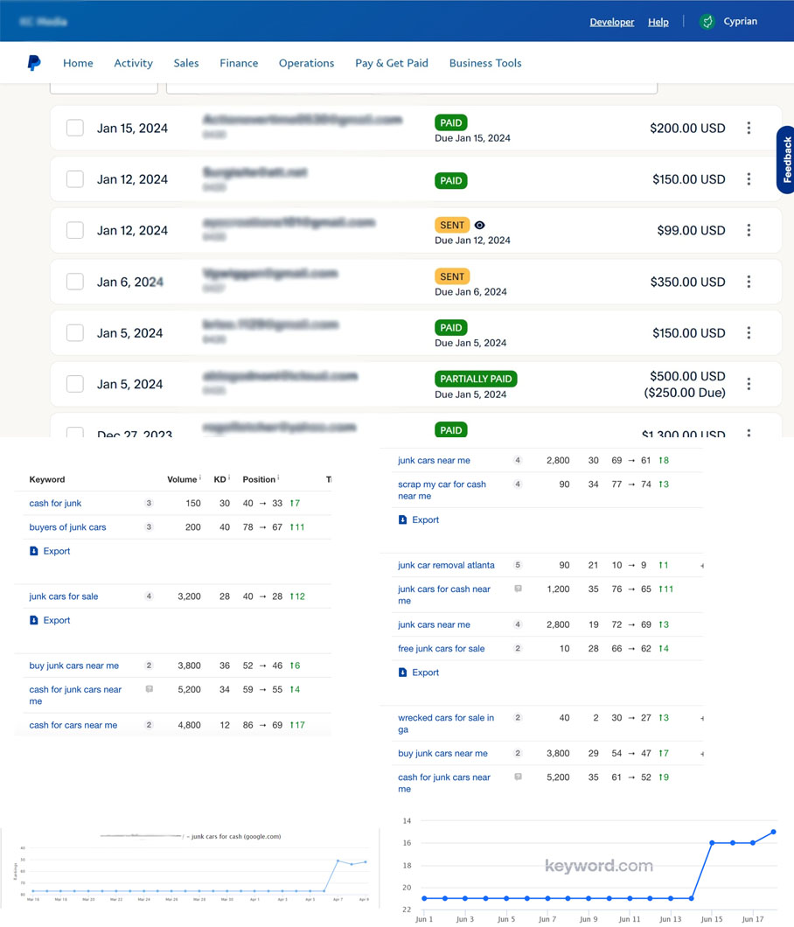794x927 pixels.
Task: Select the checkbox for Jan 15, 2024 invoice
Action: point(75,129)
